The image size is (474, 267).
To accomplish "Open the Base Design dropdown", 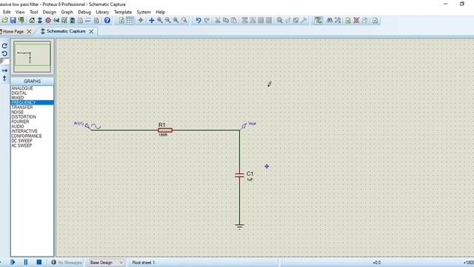I will tap(107, 263).
